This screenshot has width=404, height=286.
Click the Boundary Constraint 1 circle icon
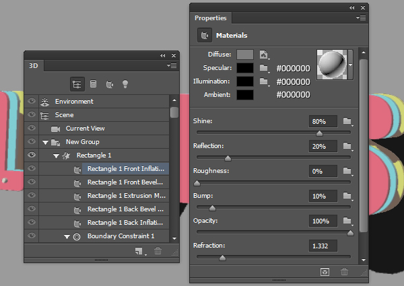click(x=77, y=237)
